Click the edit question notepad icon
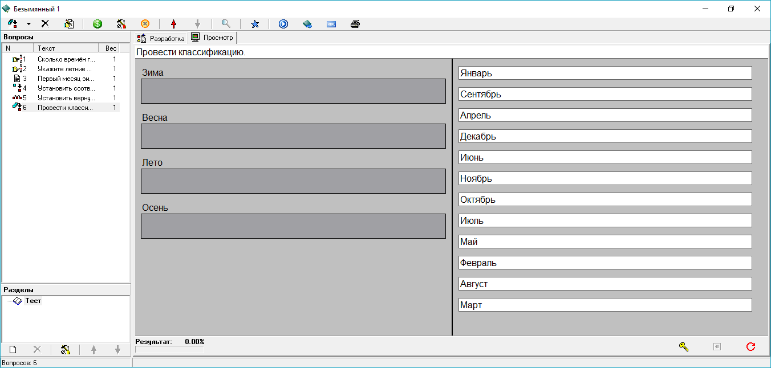 69,24
